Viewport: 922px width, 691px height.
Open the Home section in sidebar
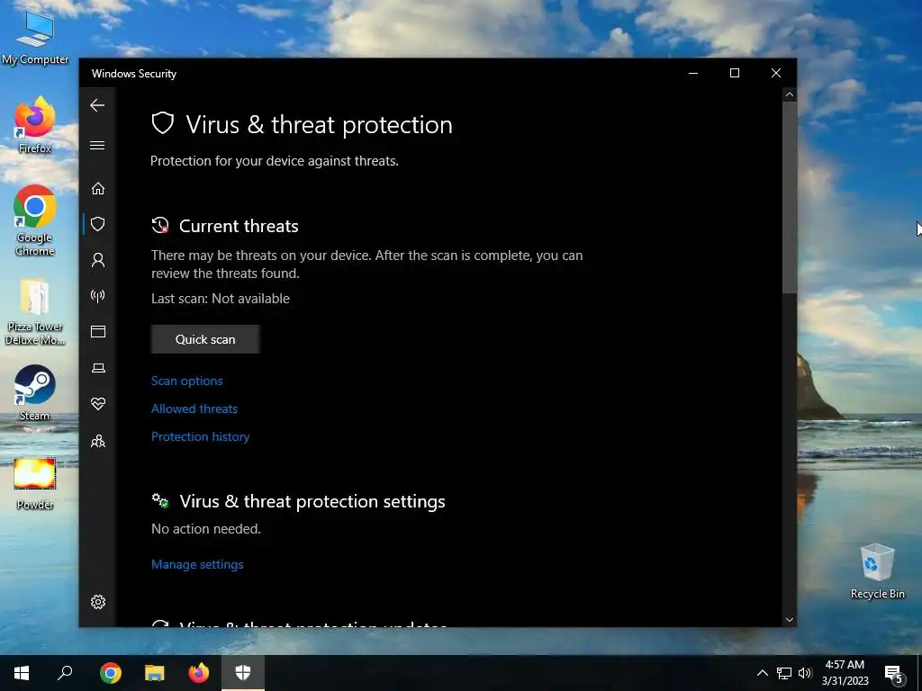pos(98,189)
